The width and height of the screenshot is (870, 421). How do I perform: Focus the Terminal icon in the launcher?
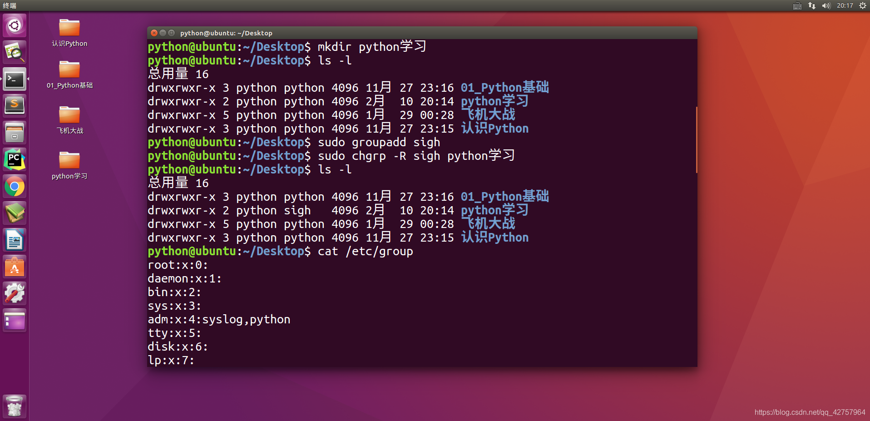pos(15,79)
